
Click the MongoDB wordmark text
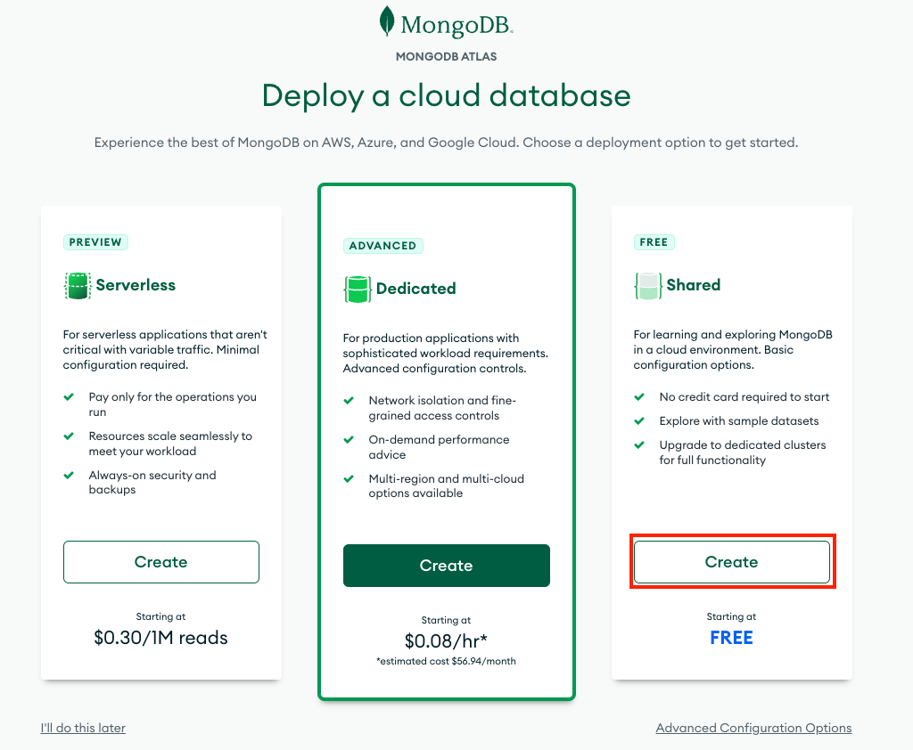point(456,25)
